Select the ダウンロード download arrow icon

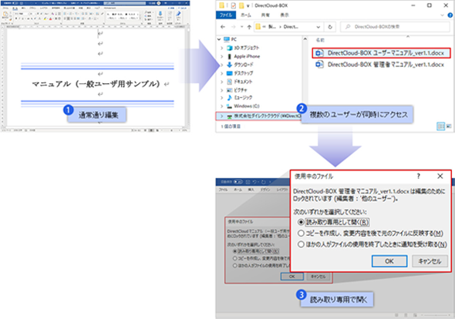230,65
